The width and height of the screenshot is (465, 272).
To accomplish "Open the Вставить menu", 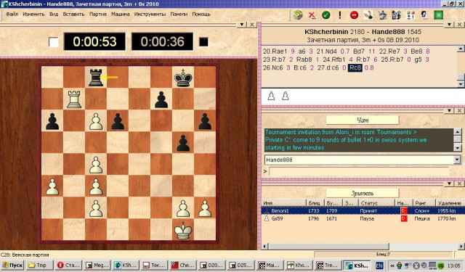I will tap(73, 15).
